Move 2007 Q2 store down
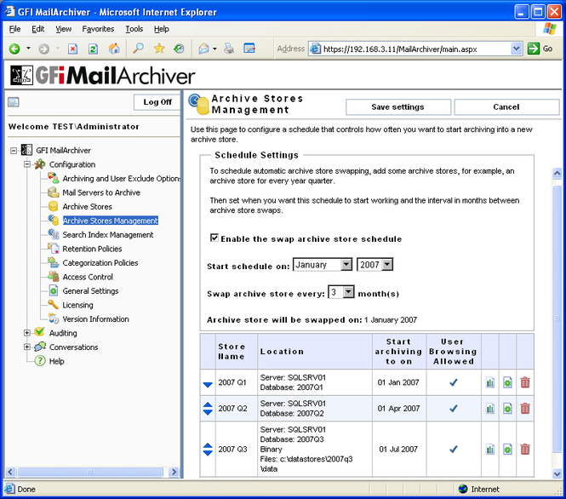This screenshot has width=566, height=499. tap(208, 412)
